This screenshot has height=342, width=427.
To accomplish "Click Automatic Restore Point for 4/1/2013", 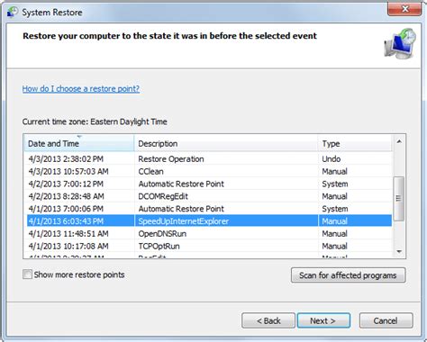I will (x=181, y=209).
